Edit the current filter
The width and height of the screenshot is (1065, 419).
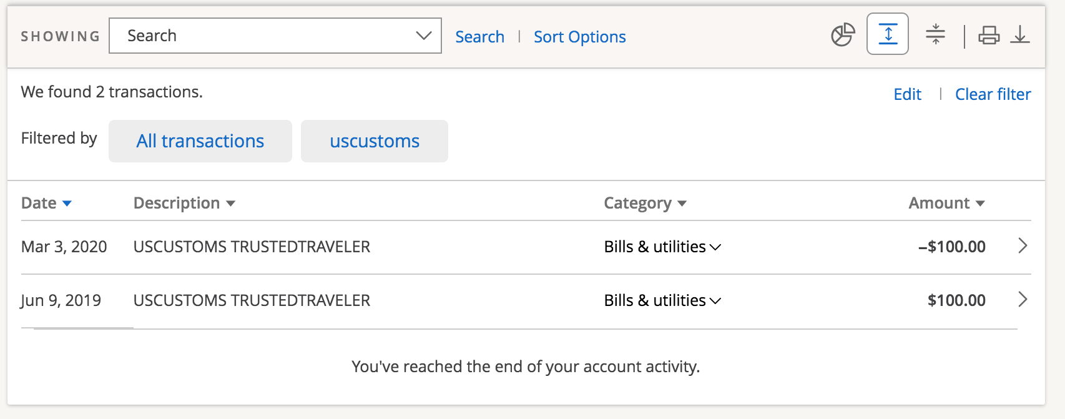pos(907,94)
